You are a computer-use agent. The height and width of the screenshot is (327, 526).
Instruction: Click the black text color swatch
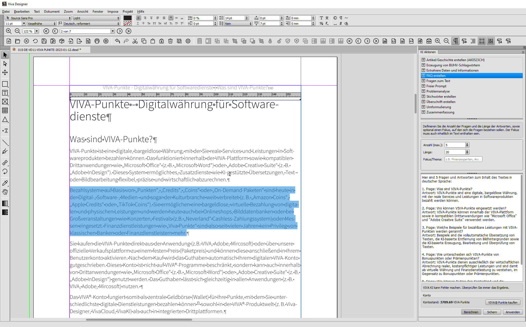click(127, 18)
